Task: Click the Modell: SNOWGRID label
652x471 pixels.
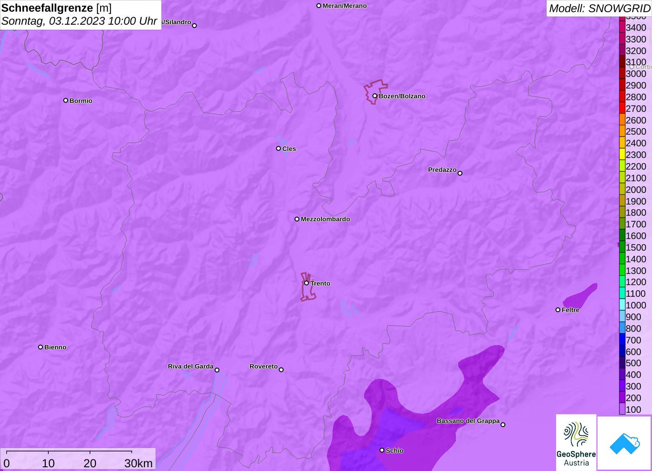Action: pos(599,8)
